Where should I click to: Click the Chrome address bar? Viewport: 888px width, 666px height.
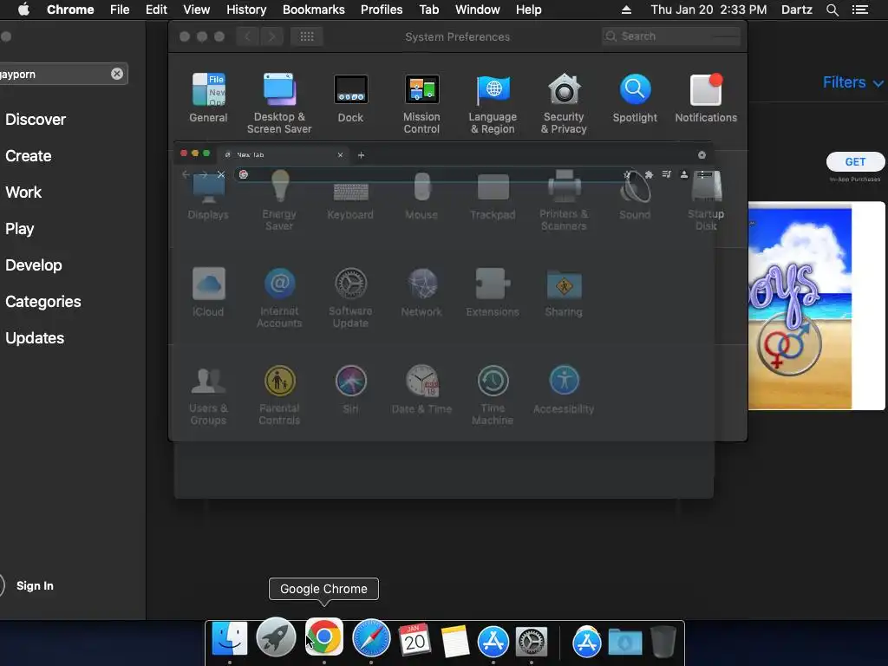[x=434, y=174]
